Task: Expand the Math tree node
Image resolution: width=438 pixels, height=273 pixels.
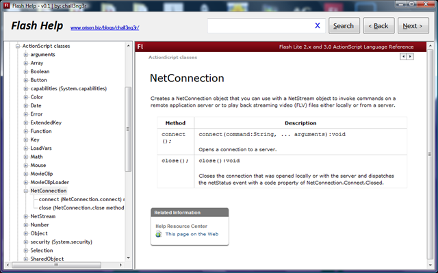Action: point(26,157)
